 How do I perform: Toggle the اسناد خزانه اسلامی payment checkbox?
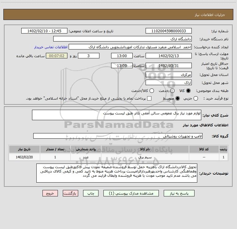[x=149, y=98]
